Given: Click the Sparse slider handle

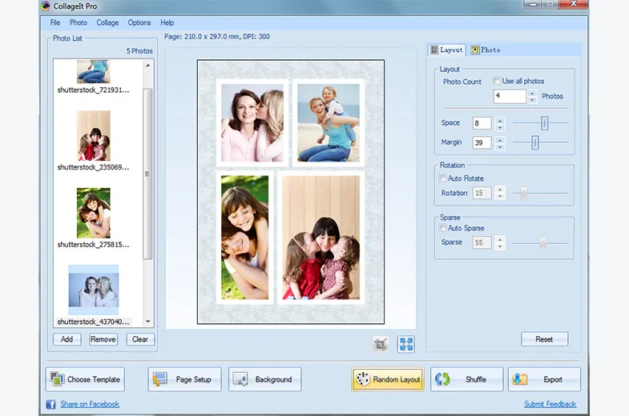Looking at the screenshot, I should 542,243.
